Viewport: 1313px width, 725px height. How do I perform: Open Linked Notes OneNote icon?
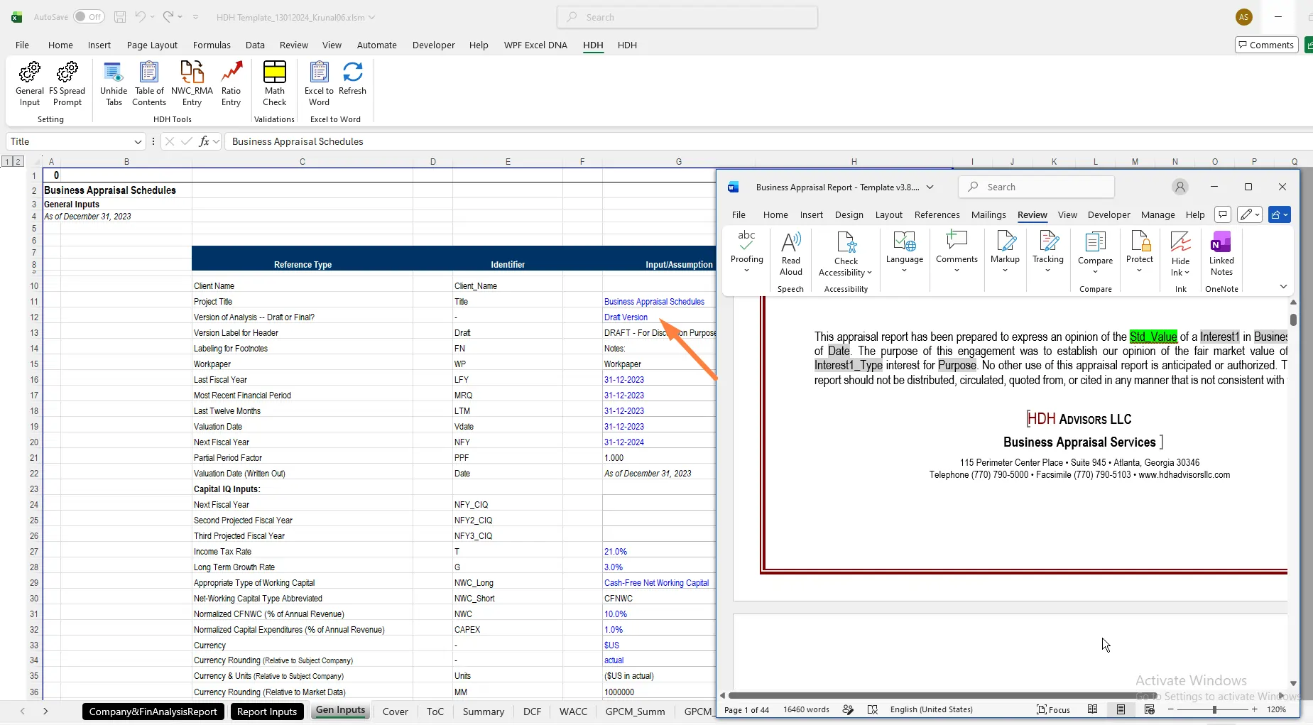[1221, 254]
